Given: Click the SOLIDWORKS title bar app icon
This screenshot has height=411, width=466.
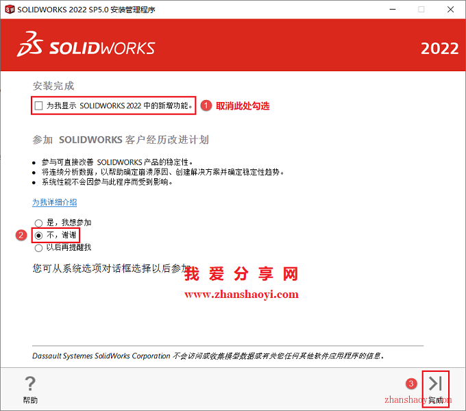Looking at the screenshot, I should (x=10, y=10).
